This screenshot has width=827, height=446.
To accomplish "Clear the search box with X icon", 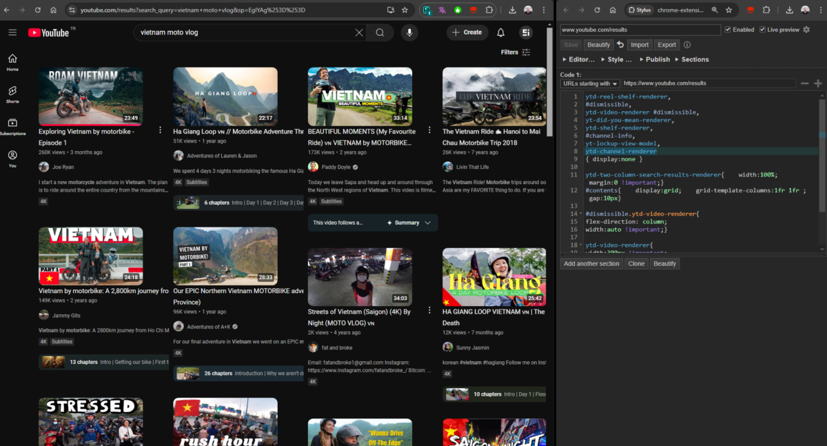I will [x=359, y=32].
